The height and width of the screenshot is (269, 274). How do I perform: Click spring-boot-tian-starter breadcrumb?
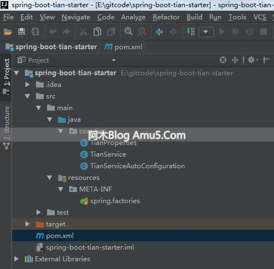[51, 47]
